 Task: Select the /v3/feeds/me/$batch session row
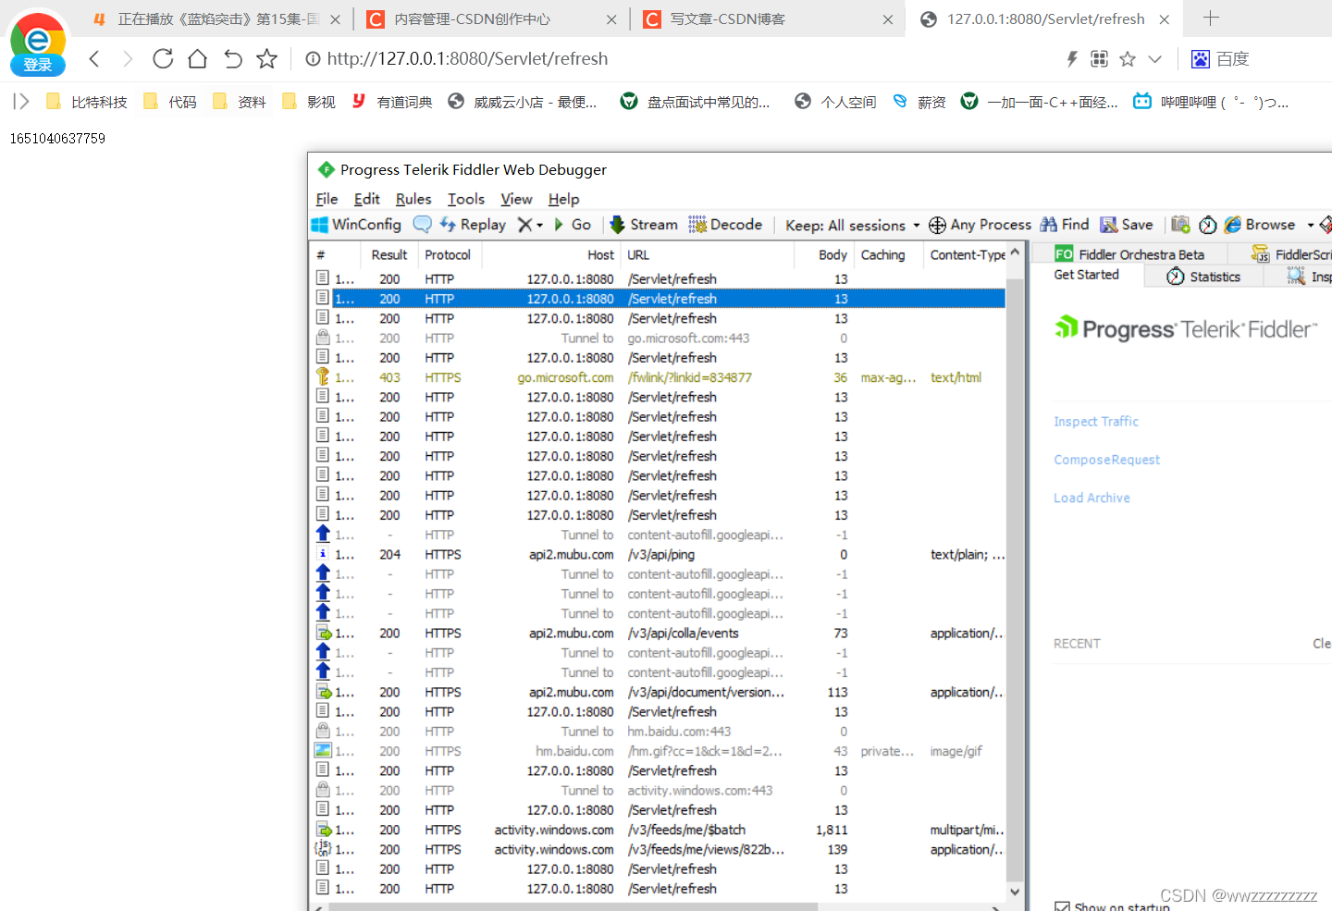coord(659,830)
